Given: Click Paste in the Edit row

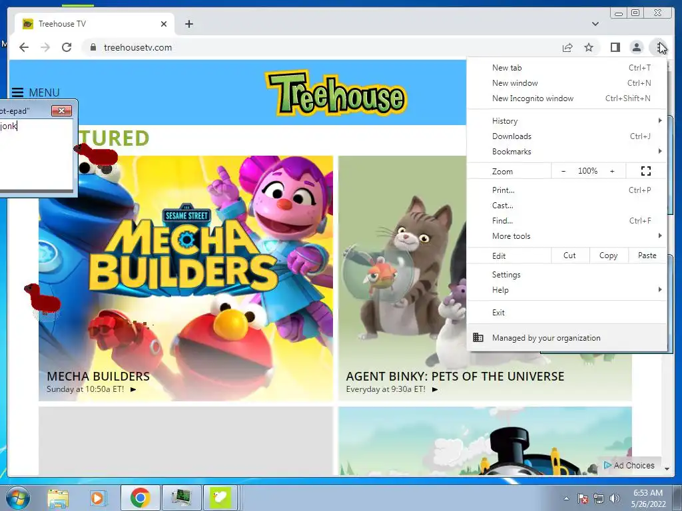Looking at the screenshot, I should (647, 255).
